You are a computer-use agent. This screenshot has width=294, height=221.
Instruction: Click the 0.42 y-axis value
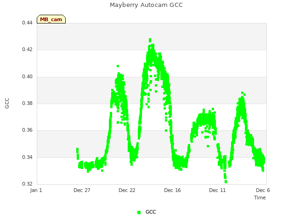[x=27, y=49]
